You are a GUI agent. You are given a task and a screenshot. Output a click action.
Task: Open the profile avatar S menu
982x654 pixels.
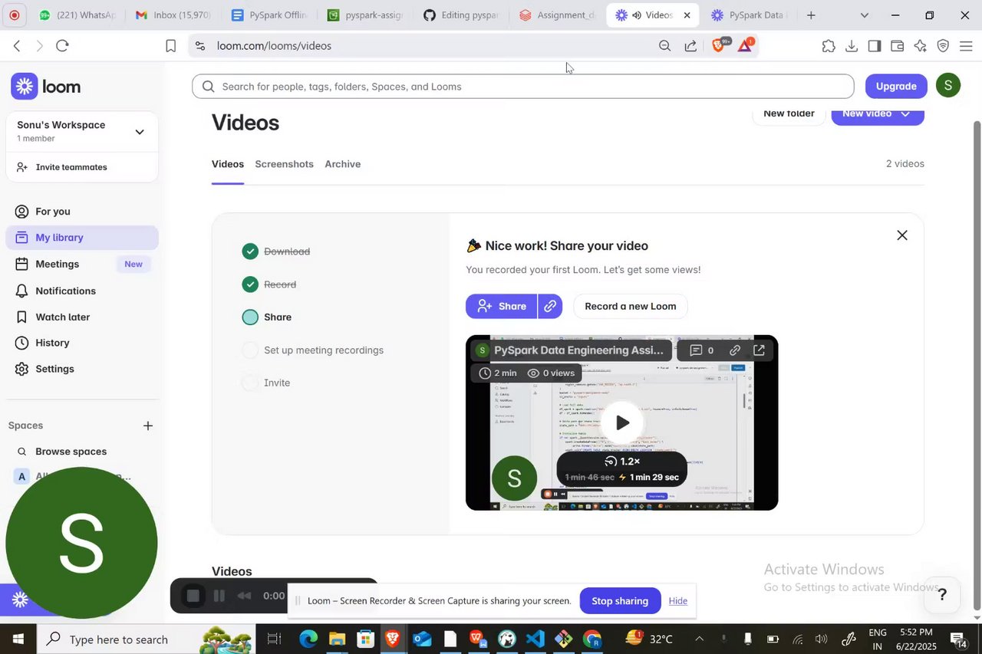948,85
